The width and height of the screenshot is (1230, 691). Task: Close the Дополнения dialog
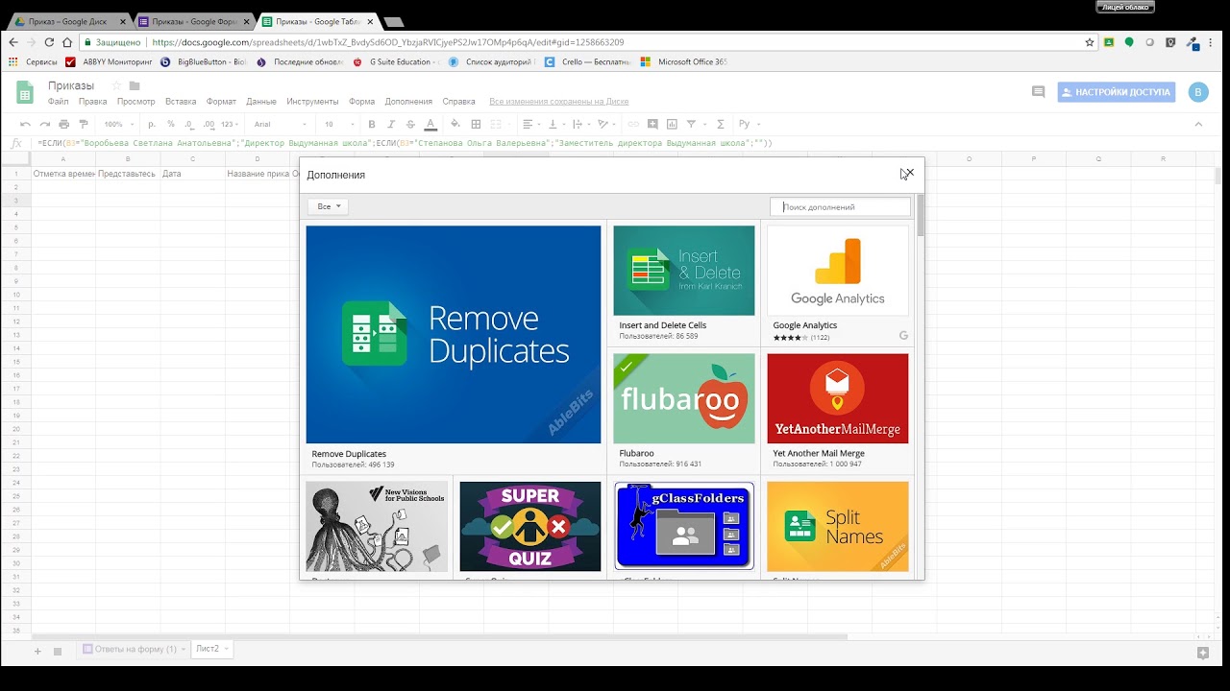tap(909, 174)
